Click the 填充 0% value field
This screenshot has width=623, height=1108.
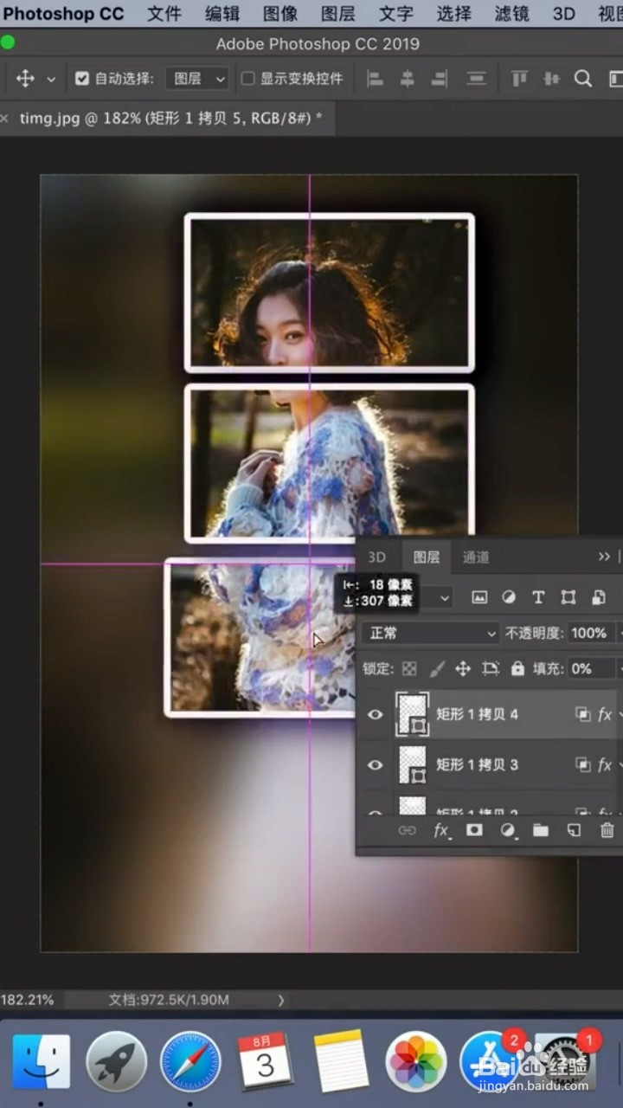[591, 669]
